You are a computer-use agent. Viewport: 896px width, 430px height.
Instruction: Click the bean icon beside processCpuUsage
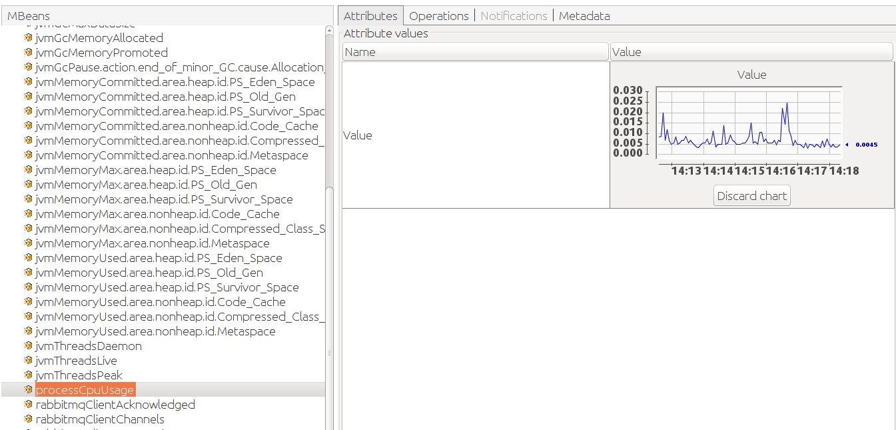coord(28,389)
